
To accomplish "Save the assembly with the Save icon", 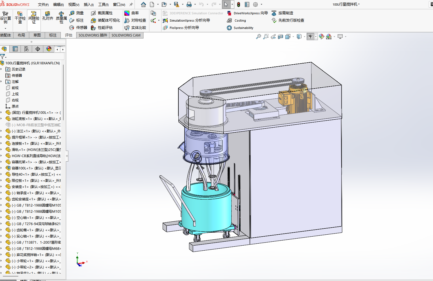I will (x=176, y=4).
